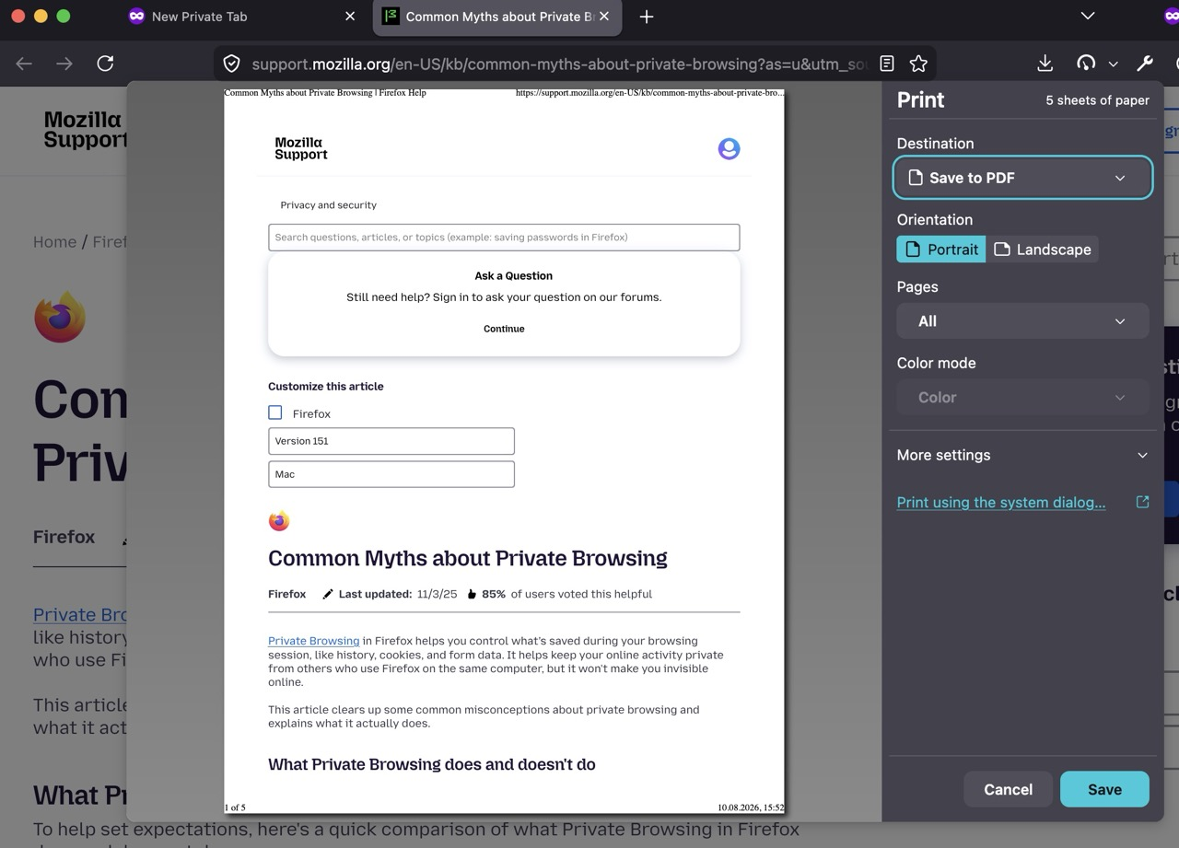Open the Downloads panel in the toolbar

click(1045, 64)
